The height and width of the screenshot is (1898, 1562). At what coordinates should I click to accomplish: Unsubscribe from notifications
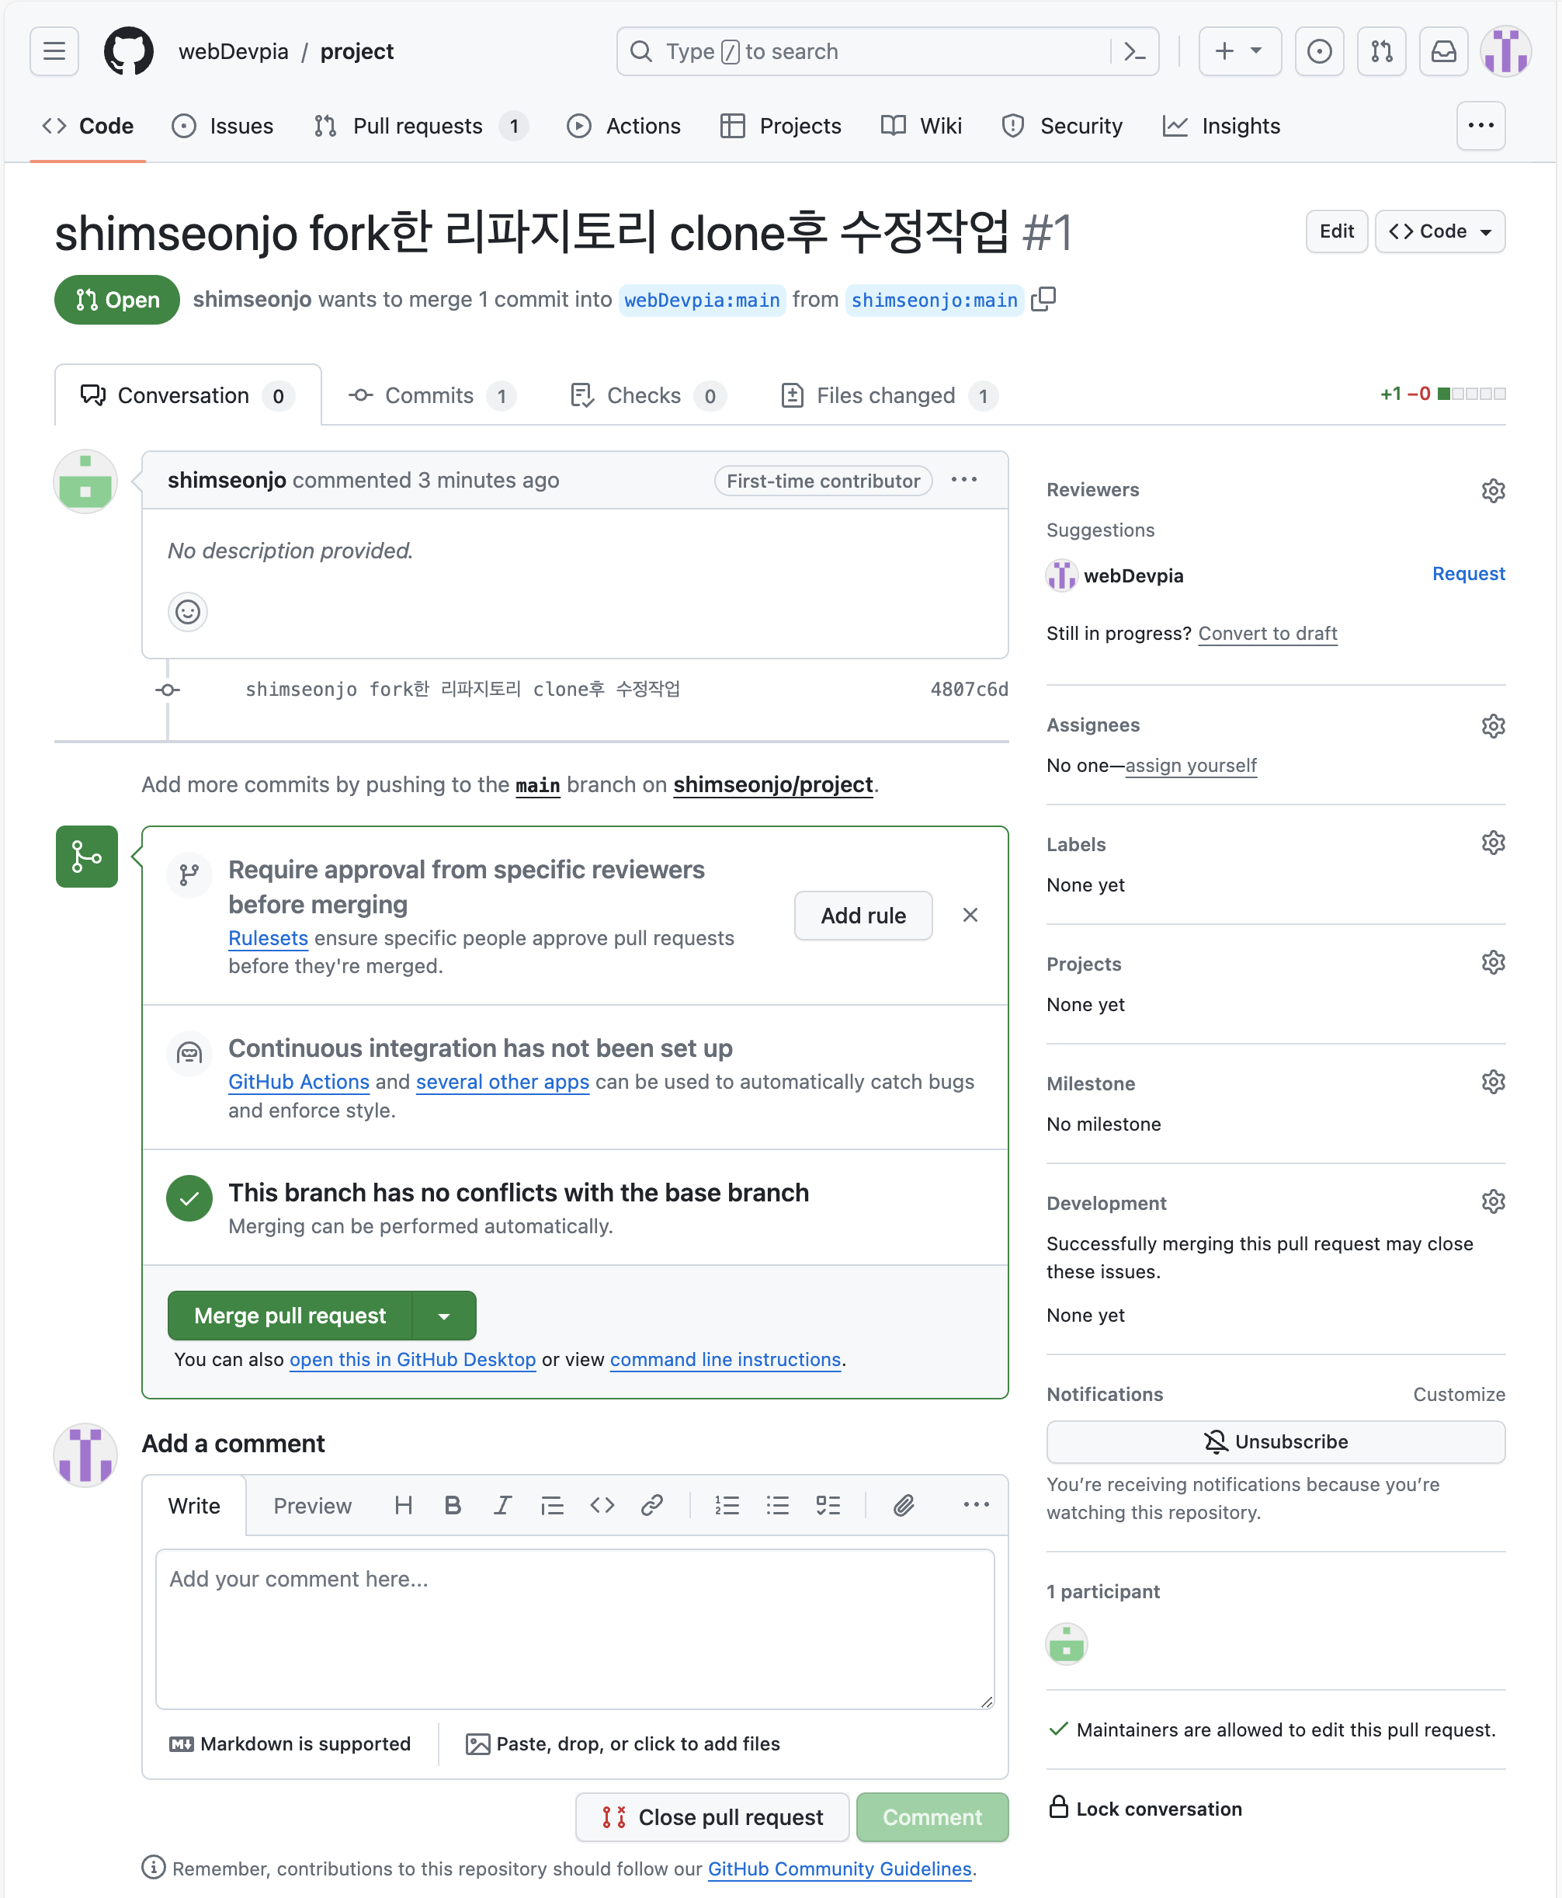1274,1441
